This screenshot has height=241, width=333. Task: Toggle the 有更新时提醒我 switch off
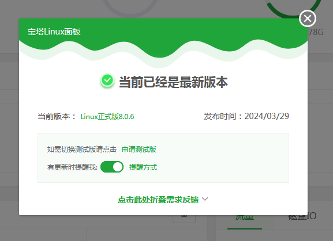coord(112,167)
